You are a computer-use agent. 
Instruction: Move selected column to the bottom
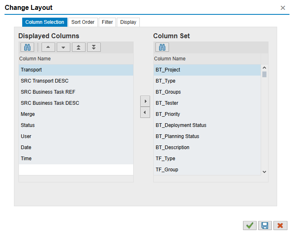click(94, 47)
